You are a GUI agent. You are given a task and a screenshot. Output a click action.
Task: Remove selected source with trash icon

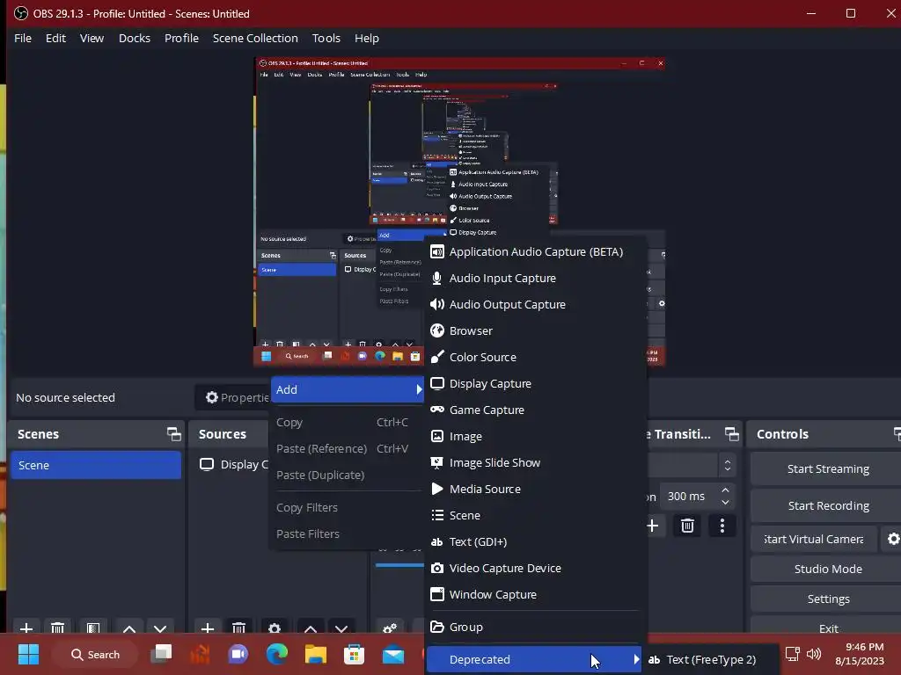pos(238,628)
